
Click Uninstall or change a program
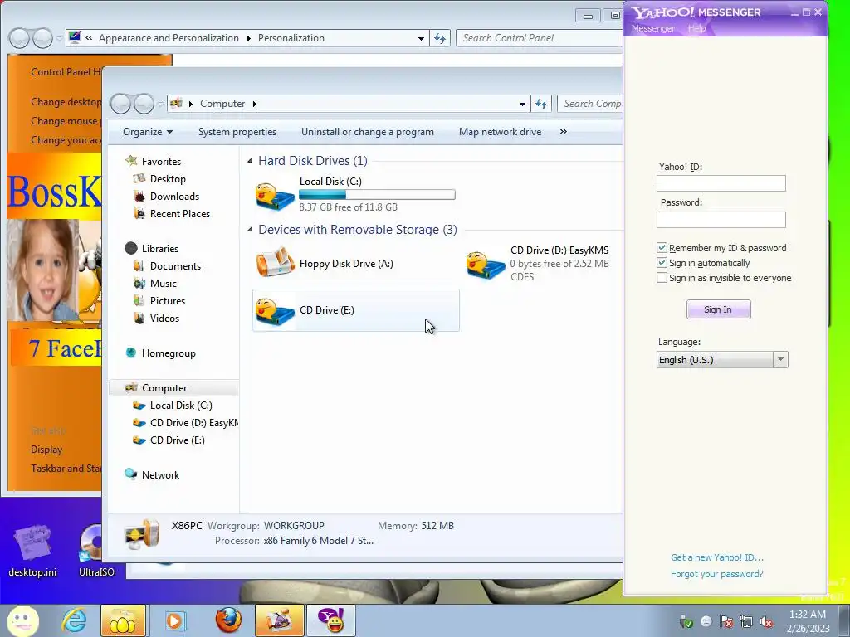point(368,132)
